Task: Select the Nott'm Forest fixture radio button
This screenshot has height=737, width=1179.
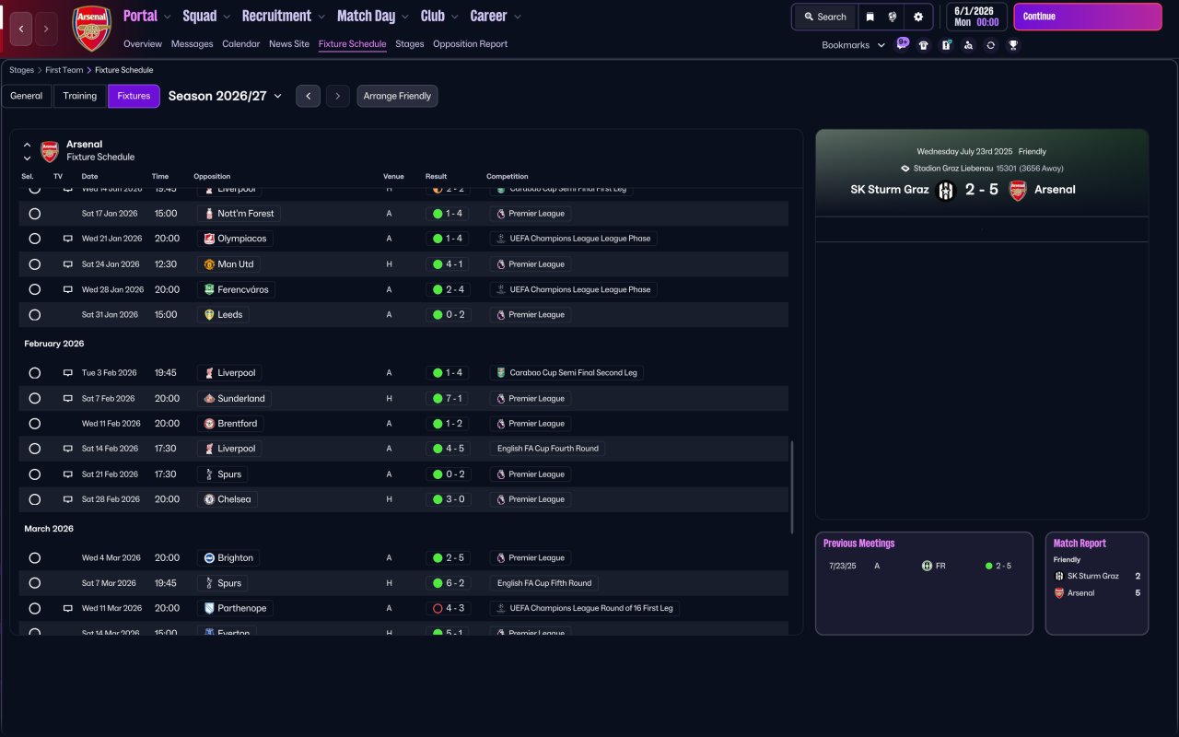Action: pos(35,214)
